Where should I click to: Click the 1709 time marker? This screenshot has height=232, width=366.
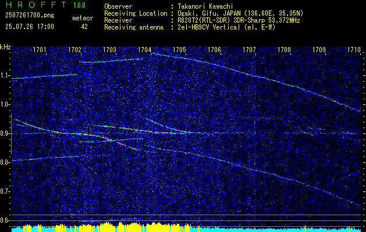click(319, 50)
